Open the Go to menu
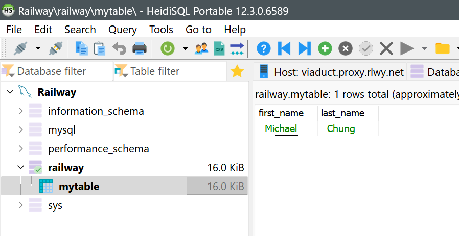 pyautogui.click(x=198, y=30)
